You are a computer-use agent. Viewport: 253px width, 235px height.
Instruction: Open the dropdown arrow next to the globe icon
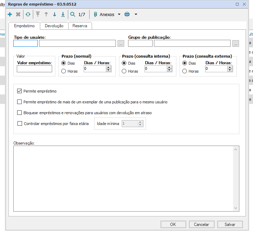(x=136, y=15)
